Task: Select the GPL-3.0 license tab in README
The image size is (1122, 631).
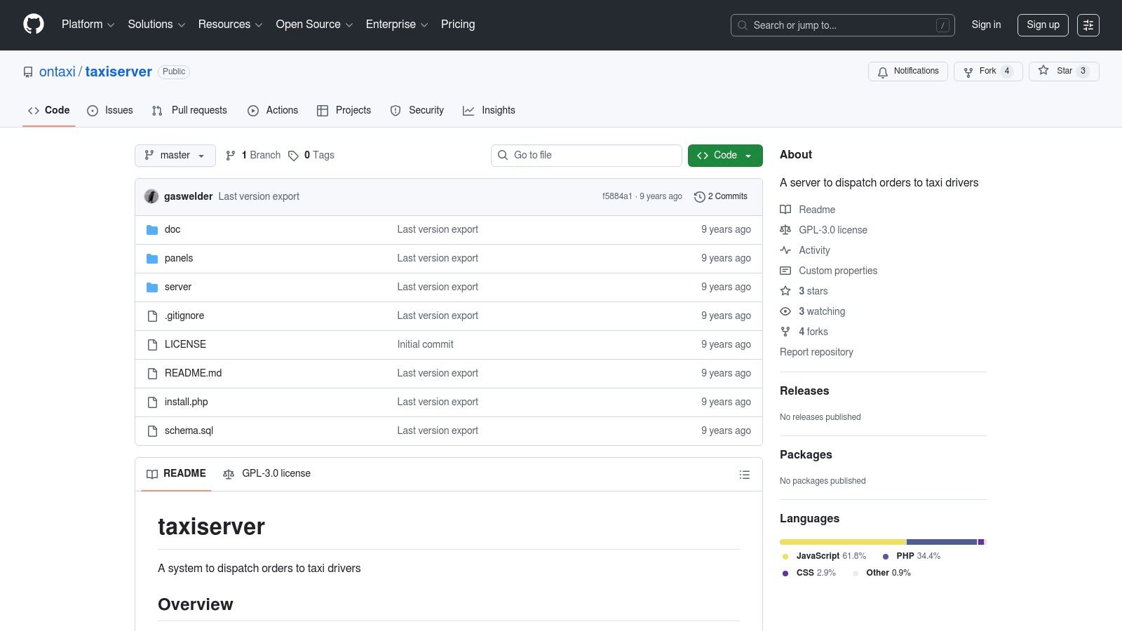Action: click(266, 474)
